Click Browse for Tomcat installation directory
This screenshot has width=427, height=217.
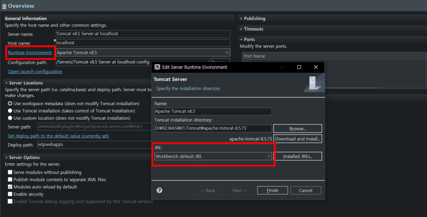pyautogui.click(x=297, y=129)
